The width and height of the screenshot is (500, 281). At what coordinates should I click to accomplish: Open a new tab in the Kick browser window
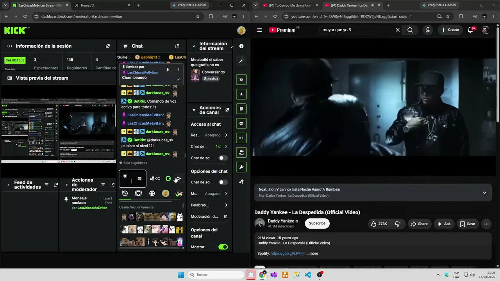click(x=138, y=5)
